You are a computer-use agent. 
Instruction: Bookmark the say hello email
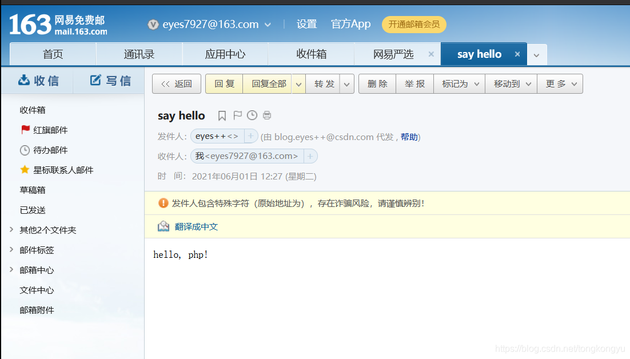coord(222,115)
